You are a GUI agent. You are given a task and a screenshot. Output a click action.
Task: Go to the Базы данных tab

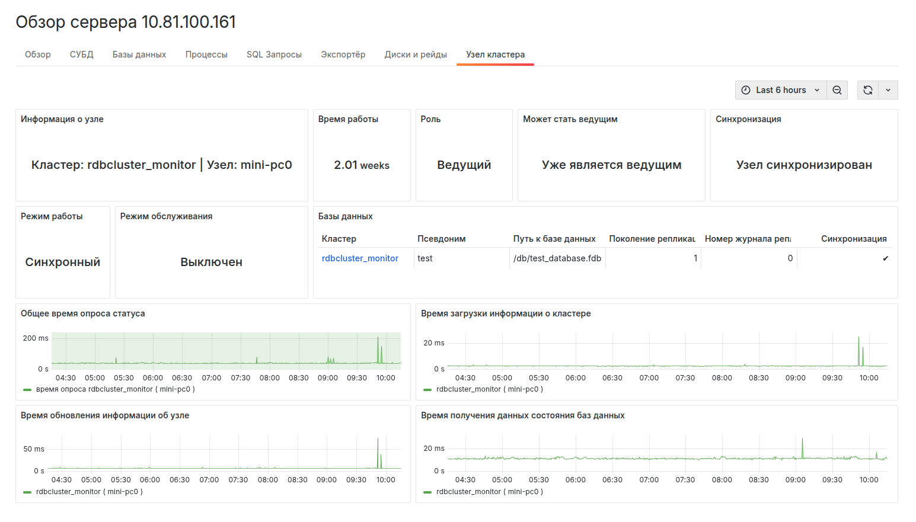click(x=139, y=55)
